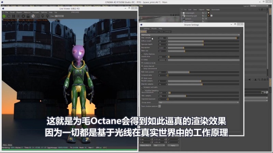Click the render region rectangle icon
The width and height of the screenshot is (273, 153).
(x=38, y=16)
